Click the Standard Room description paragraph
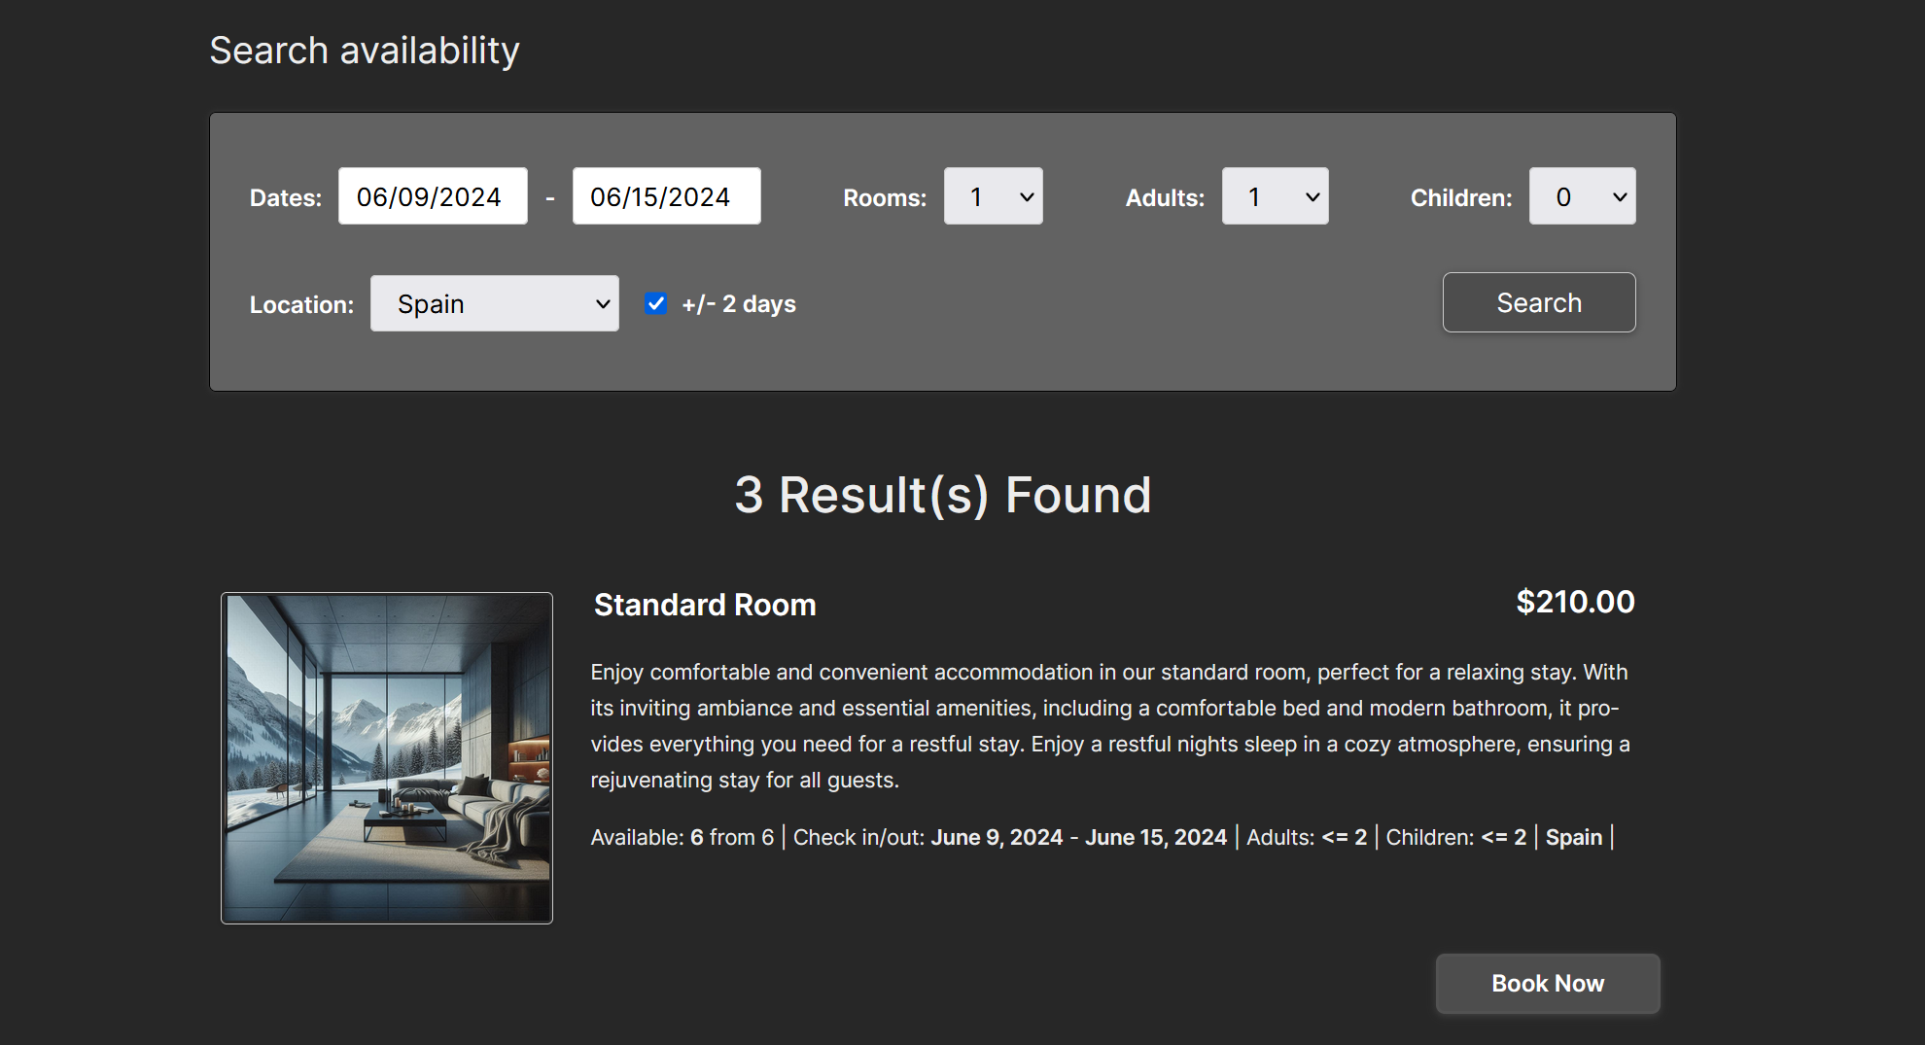The width and height of the screenshot is (1925, 1045). point(1110,726)
